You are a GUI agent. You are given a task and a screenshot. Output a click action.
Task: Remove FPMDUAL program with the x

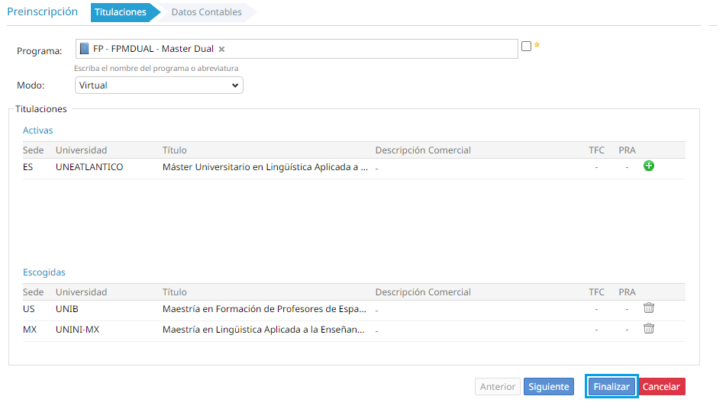[222, 49]
